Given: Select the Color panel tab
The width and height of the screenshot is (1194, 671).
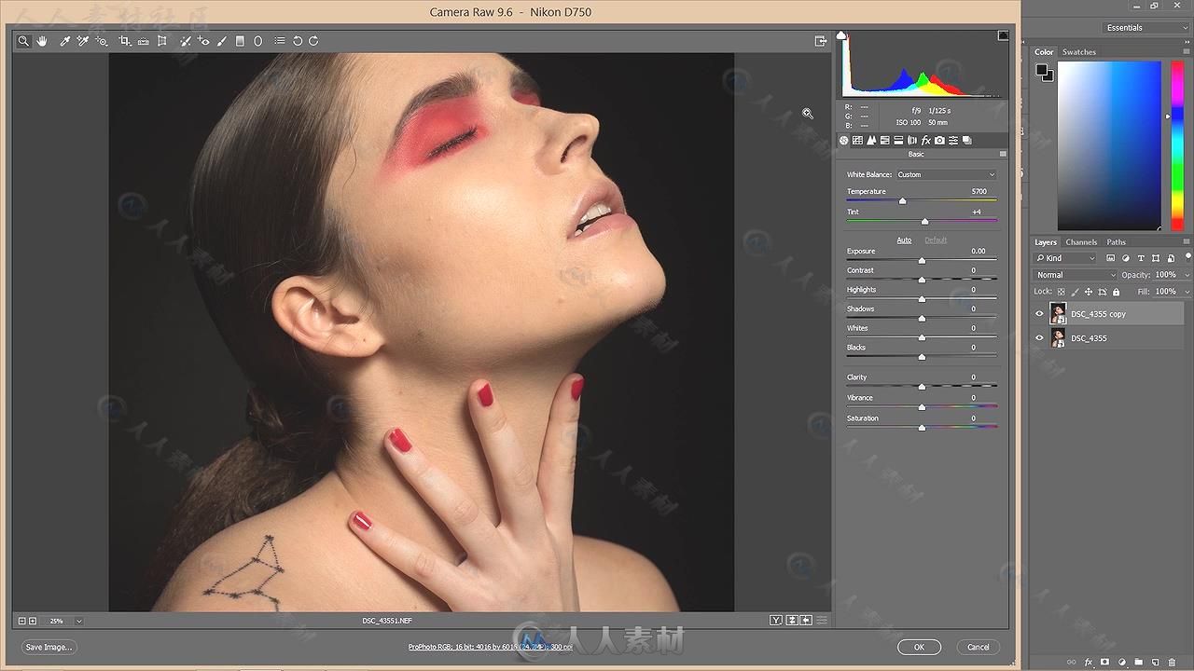Looking at the screenshot, I should pyautogui.click(x=1044, y=52).
